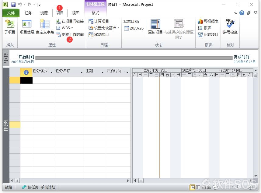The height and width of the screenshot is (193, 261).
Task: Switch to resource sheet view in status bar
Action: tap(209, 187)
